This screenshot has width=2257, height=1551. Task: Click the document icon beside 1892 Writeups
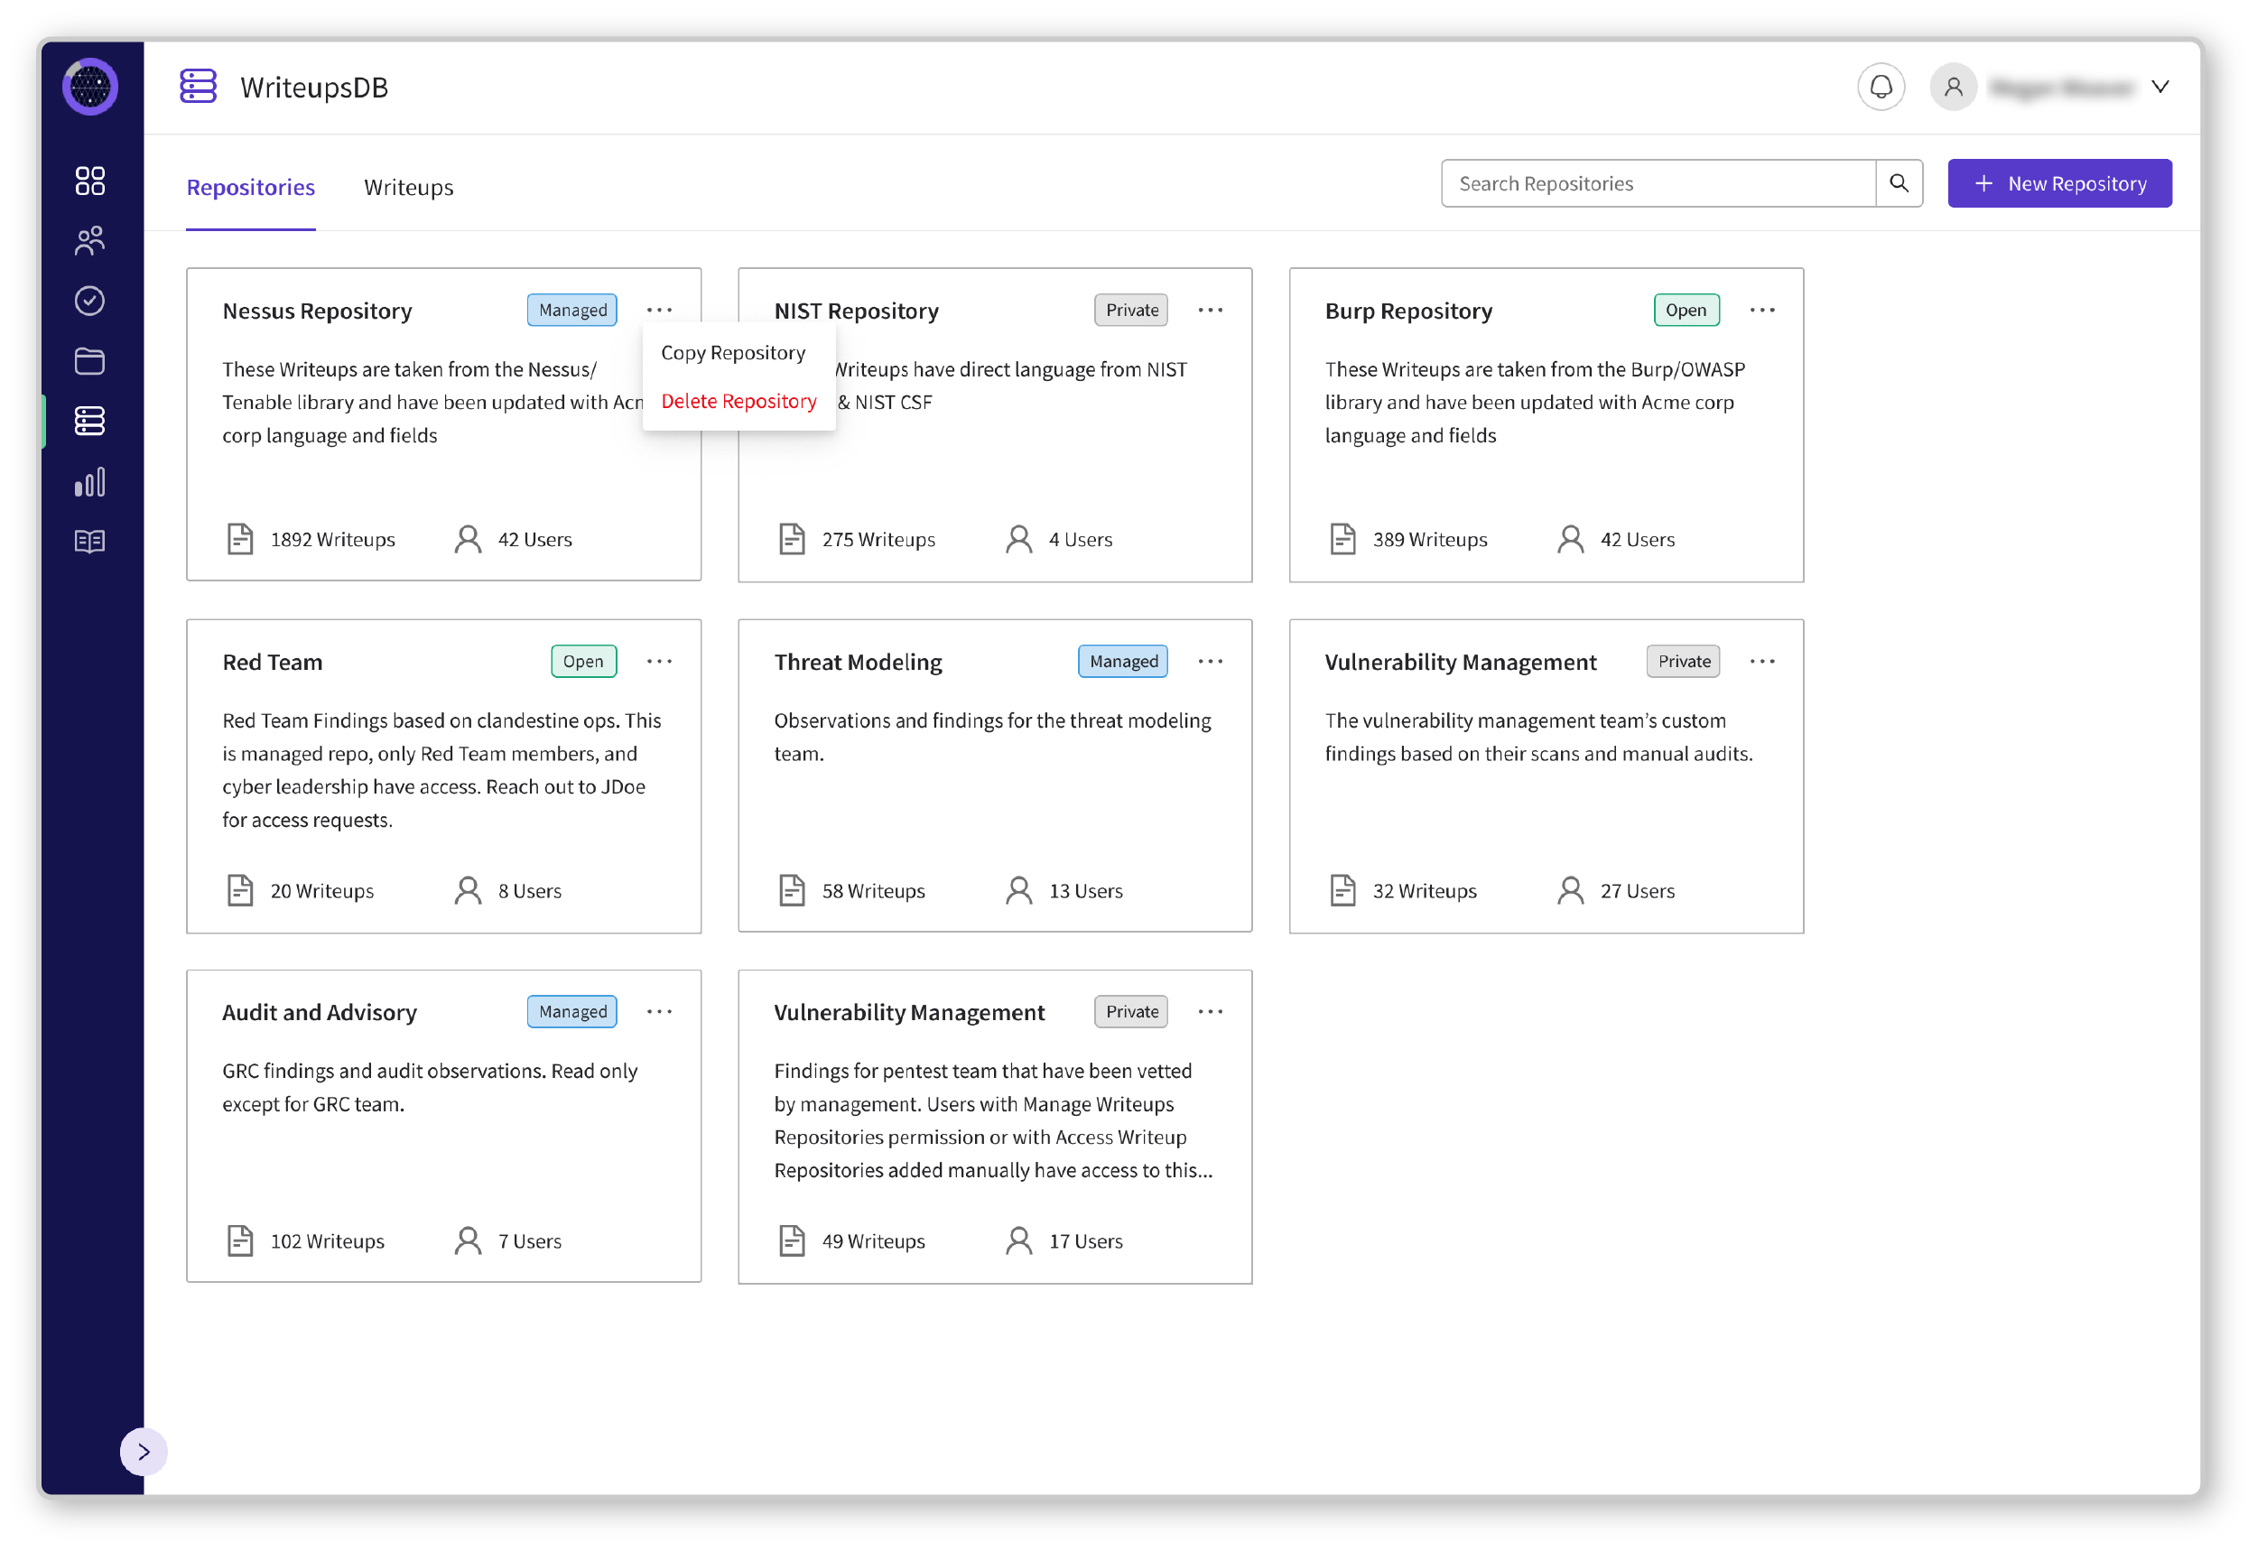[x=240, y=539]
